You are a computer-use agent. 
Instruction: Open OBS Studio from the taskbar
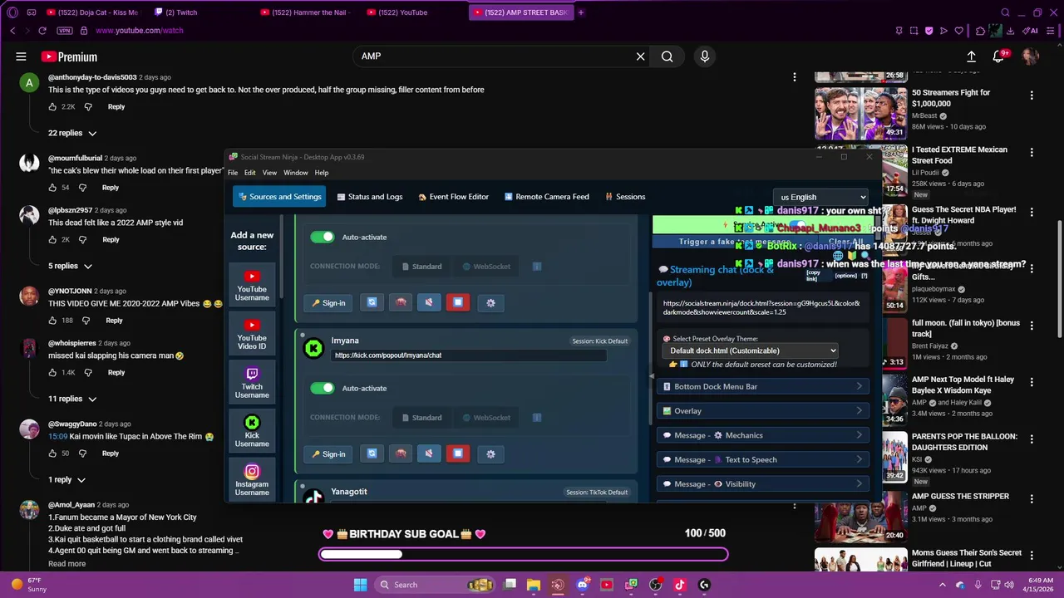pyautogui.click(x=655, y=585)
